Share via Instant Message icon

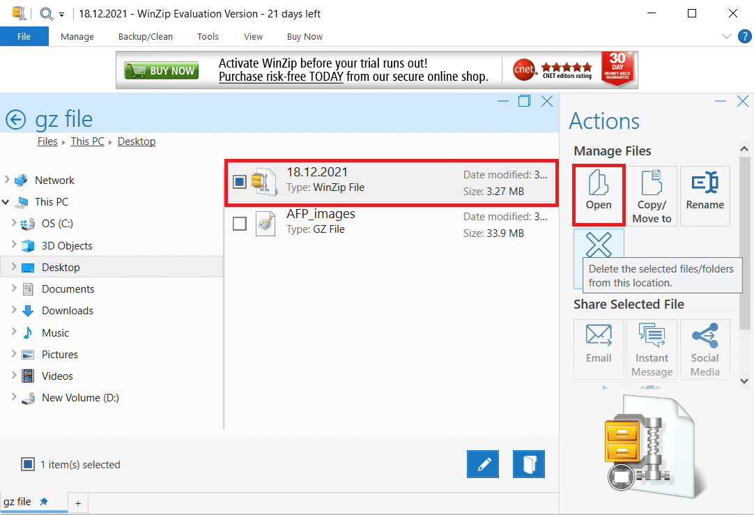point(652,348)
